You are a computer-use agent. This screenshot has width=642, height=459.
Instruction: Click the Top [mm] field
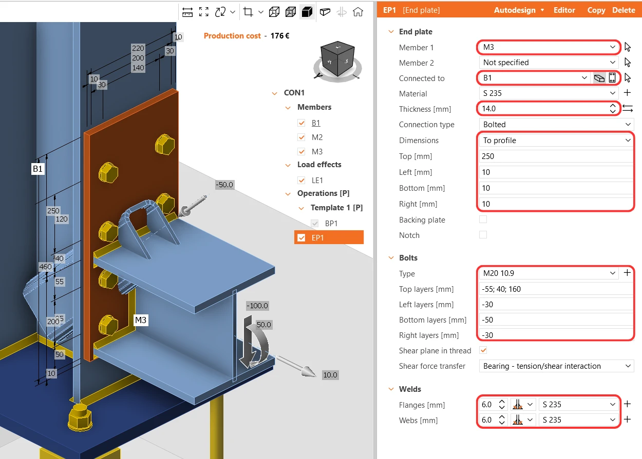pyautogui.click(x=557, y=156)
